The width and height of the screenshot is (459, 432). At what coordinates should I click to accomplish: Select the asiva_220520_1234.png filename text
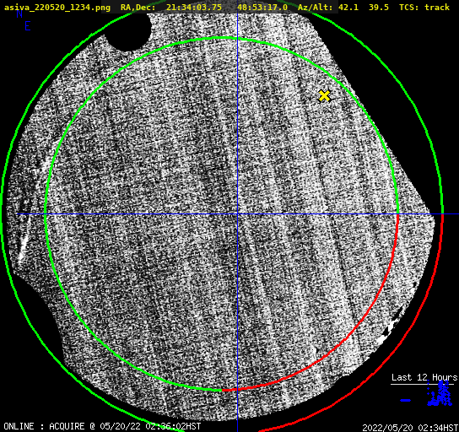coord(57,8)
